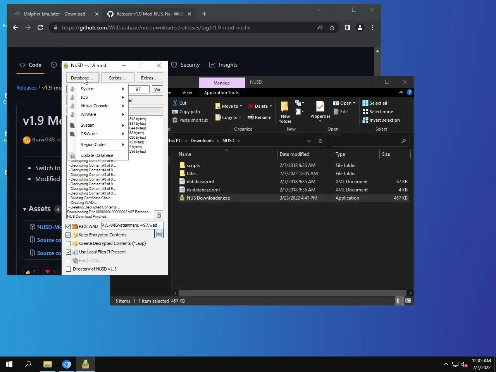Reload the GitHub page in Chrome

click(40, 28)
